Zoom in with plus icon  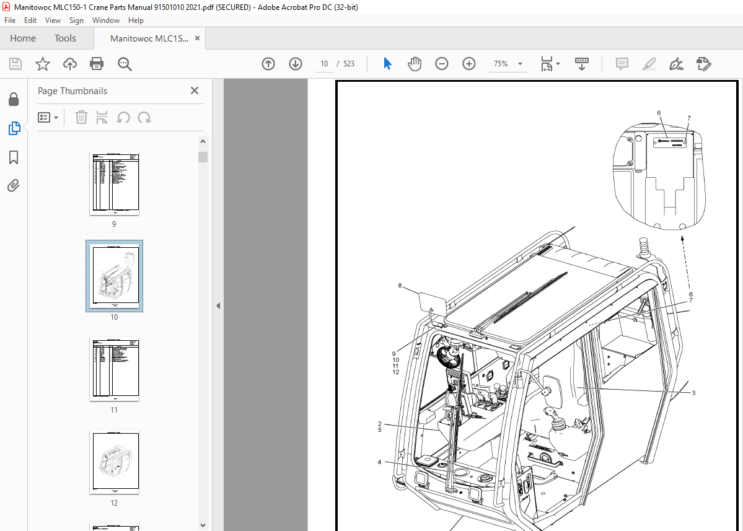469,63
